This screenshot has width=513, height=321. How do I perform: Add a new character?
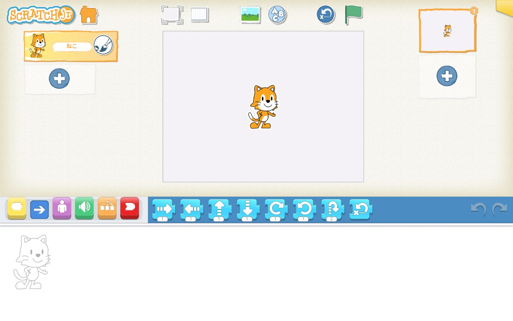click(x=59, y=79)
